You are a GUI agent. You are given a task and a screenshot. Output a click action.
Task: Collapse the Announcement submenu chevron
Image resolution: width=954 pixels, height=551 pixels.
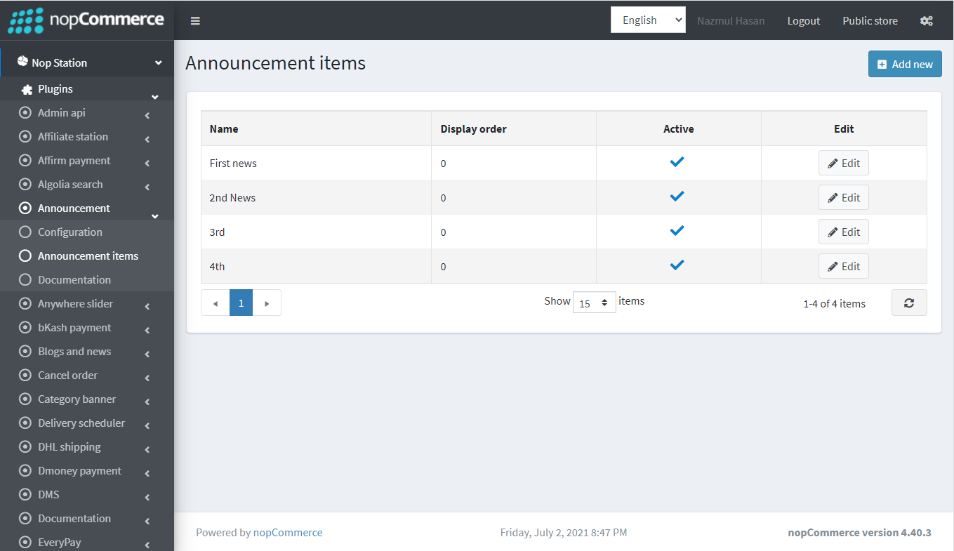pos(155,215)
